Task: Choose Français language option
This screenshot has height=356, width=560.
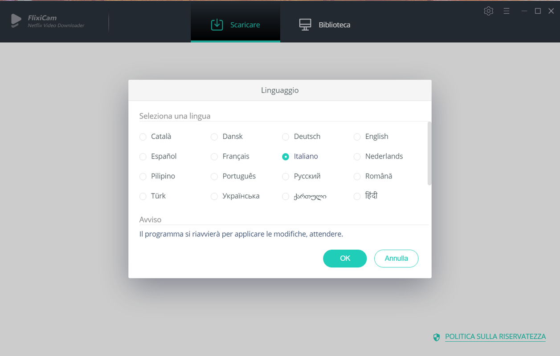Action: click(214, 157)
